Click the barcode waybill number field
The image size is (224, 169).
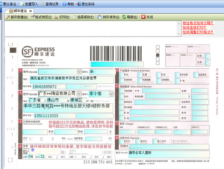coord(117,64)
